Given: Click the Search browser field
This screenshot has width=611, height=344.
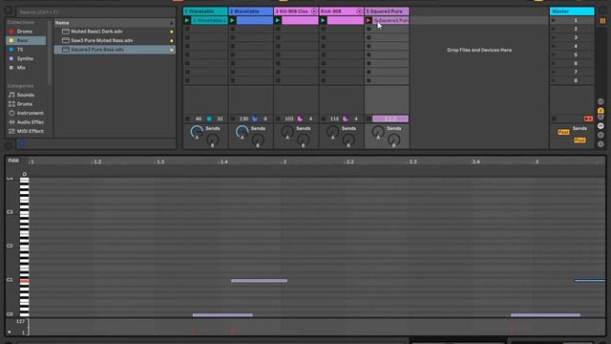Looking at the screenshot, I should tap(95, 12).
